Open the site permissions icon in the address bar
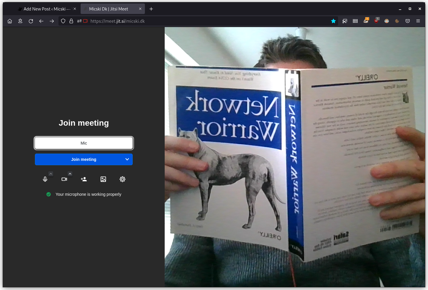This screenshot has width=428, height=290. (79, 21)
